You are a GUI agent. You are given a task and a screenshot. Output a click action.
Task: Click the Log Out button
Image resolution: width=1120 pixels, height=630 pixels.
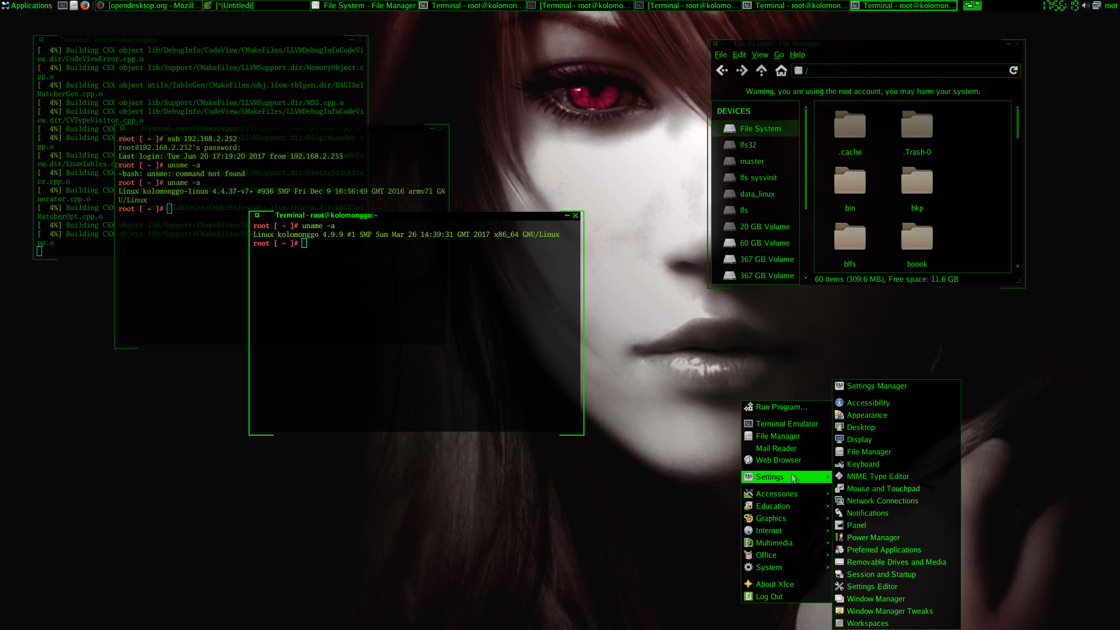[x=769, y=596]
